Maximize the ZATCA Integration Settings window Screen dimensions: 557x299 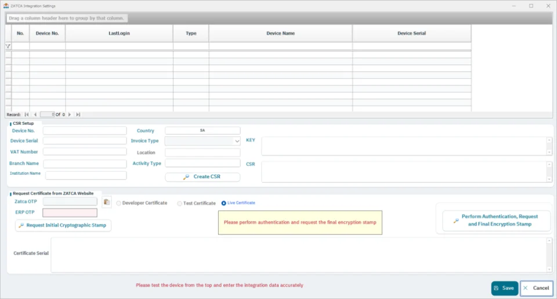point(531,6)
